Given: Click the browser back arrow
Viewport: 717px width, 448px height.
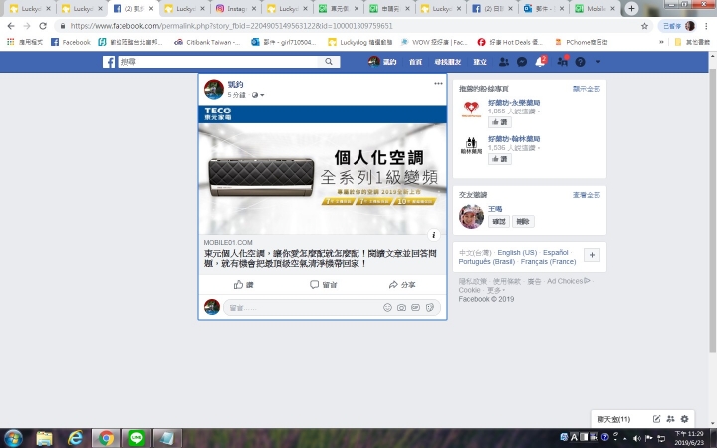Looking at the screenshot, I should 11,26.
